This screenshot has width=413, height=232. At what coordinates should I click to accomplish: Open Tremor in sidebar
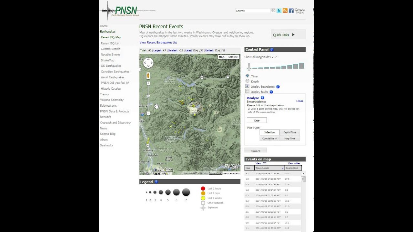105,94
